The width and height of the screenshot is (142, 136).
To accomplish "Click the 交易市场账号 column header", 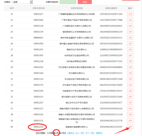I will (111, 8).
